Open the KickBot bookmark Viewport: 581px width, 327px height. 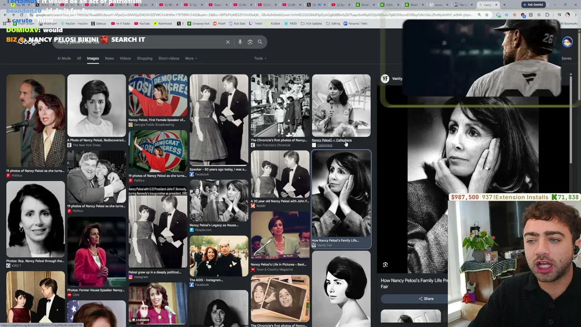(273, 24)
